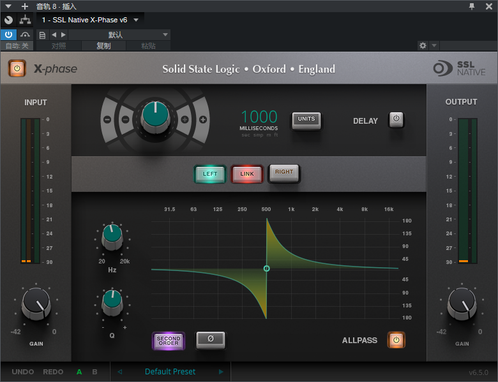The height and width of the screenshot is (382, 498).
Task: Select the B comparison slot
Action: [94, 372]
